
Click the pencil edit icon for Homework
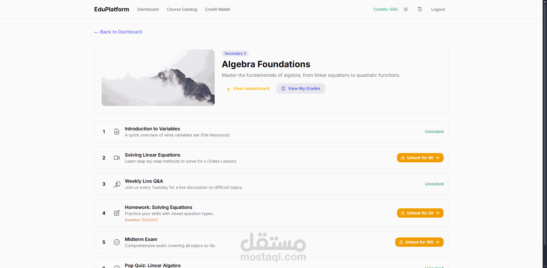pos(117,213)
